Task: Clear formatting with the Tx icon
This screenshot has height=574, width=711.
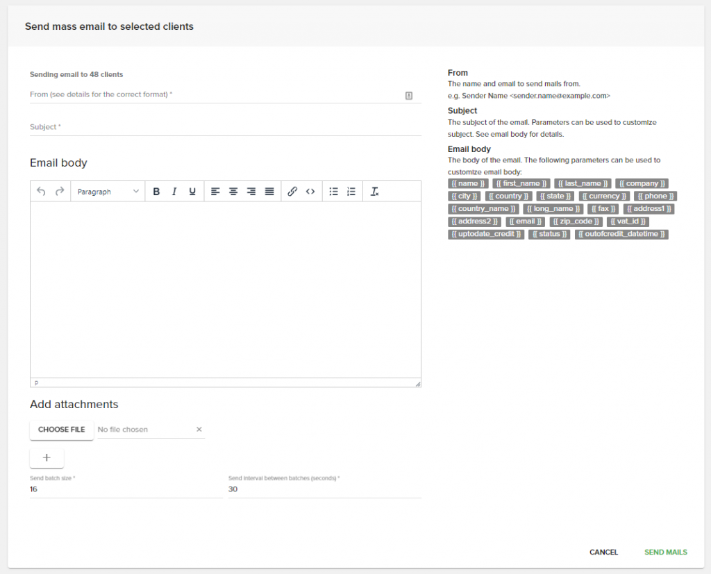Action: coord(374,192)
